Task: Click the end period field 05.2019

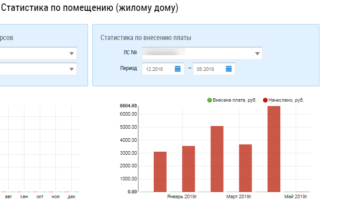Action: 208,69
